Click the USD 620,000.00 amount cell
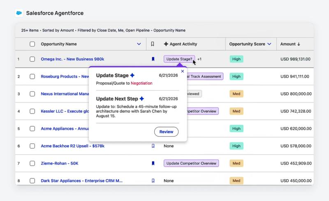 coord(296,128)
